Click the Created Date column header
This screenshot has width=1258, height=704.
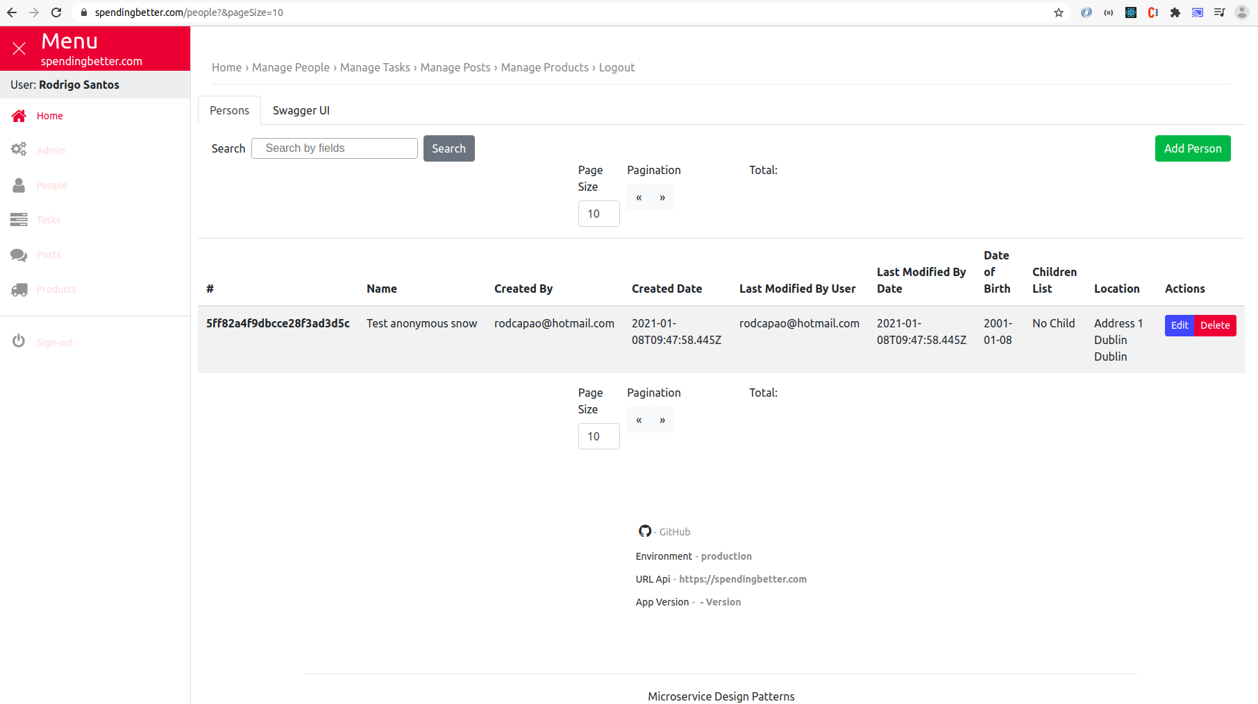click(666, 289)
